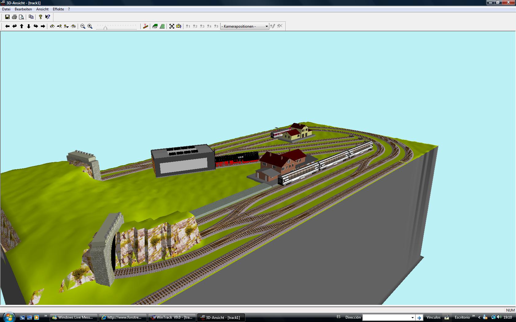516x322 pixels.
Task: Open the Ansicht menu
Action: [42, 9]
